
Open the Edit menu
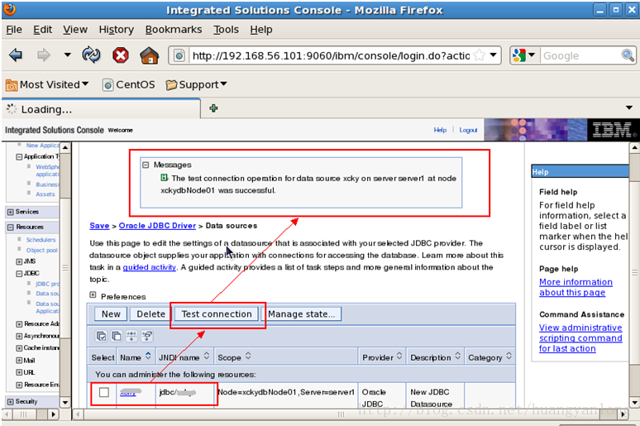pyautogui.click(x=42, y=30)
